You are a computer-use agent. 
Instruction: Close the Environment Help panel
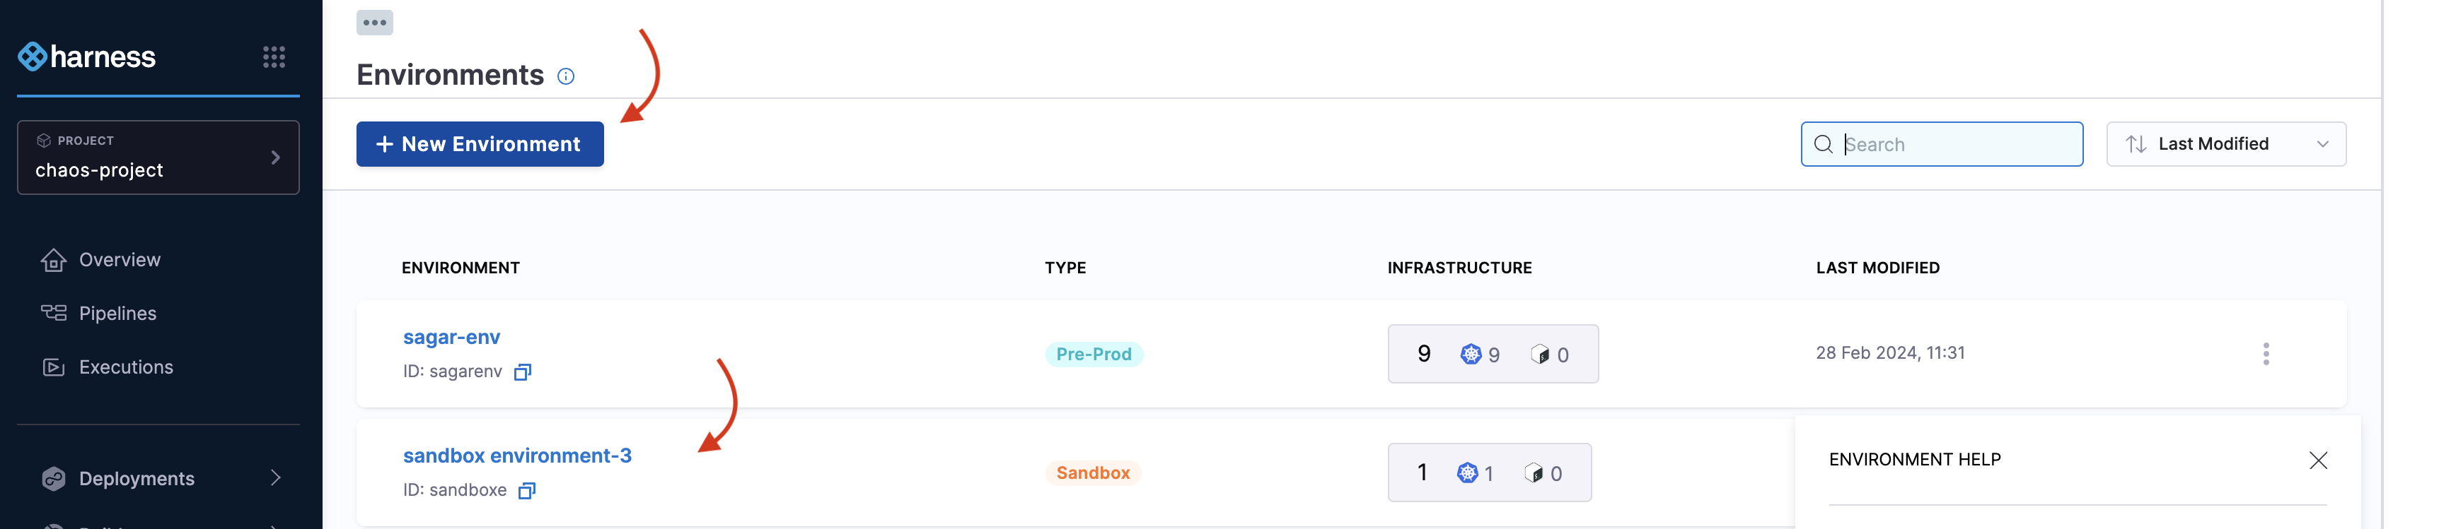coord(2317,460)
